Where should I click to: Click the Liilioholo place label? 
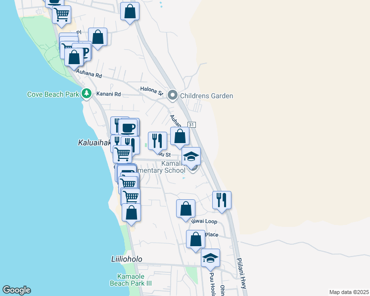(x=127, y=259)
